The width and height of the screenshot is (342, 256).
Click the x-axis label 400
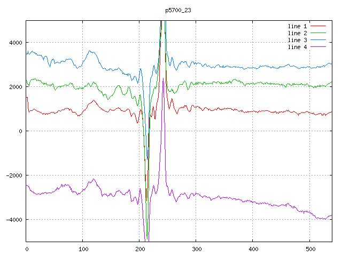[253, 249]
